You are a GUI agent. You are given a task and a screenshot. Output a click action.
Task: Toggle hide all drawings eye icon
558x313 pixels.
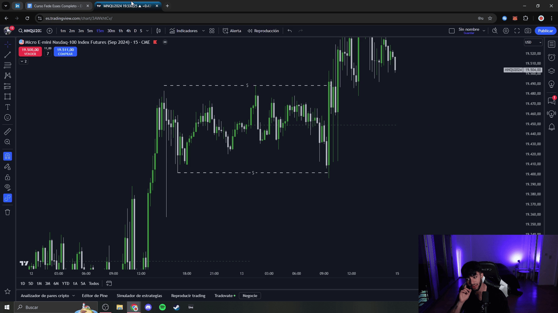pyautogui.click(x=8, y=187)
